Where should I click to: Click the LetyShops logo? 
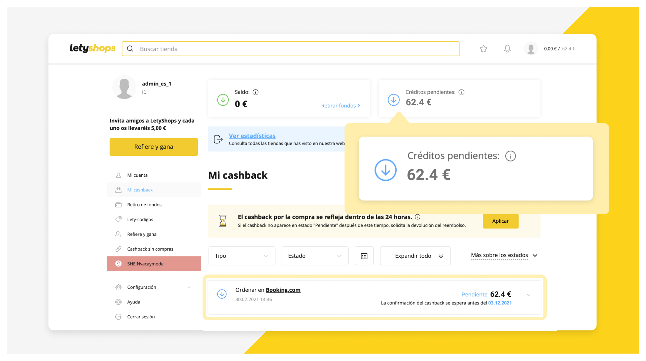pos(93,48)
